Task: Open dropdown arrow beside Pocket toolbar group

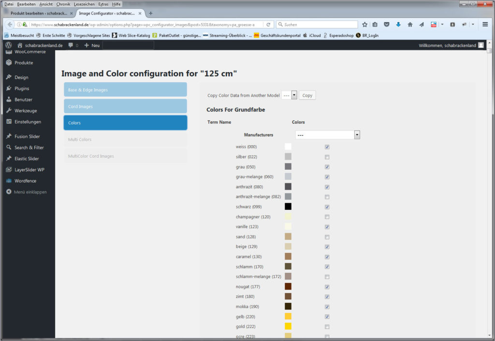Action: pos(442,25)
